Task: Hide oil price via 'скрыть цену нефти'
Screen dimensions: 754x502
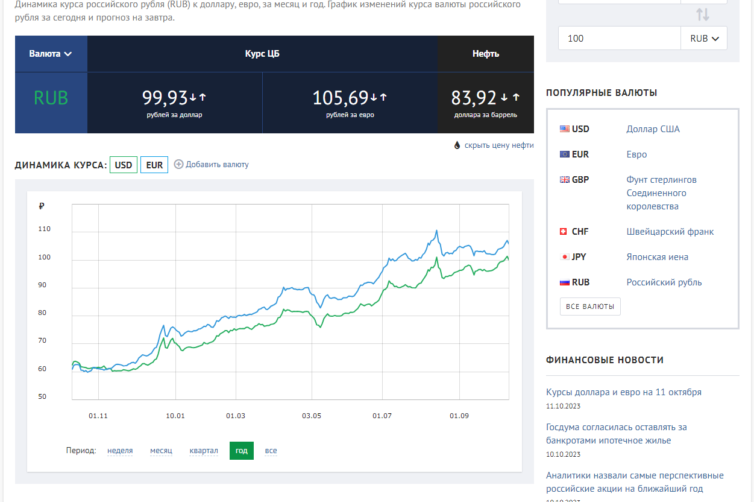Action: point(498,145)
